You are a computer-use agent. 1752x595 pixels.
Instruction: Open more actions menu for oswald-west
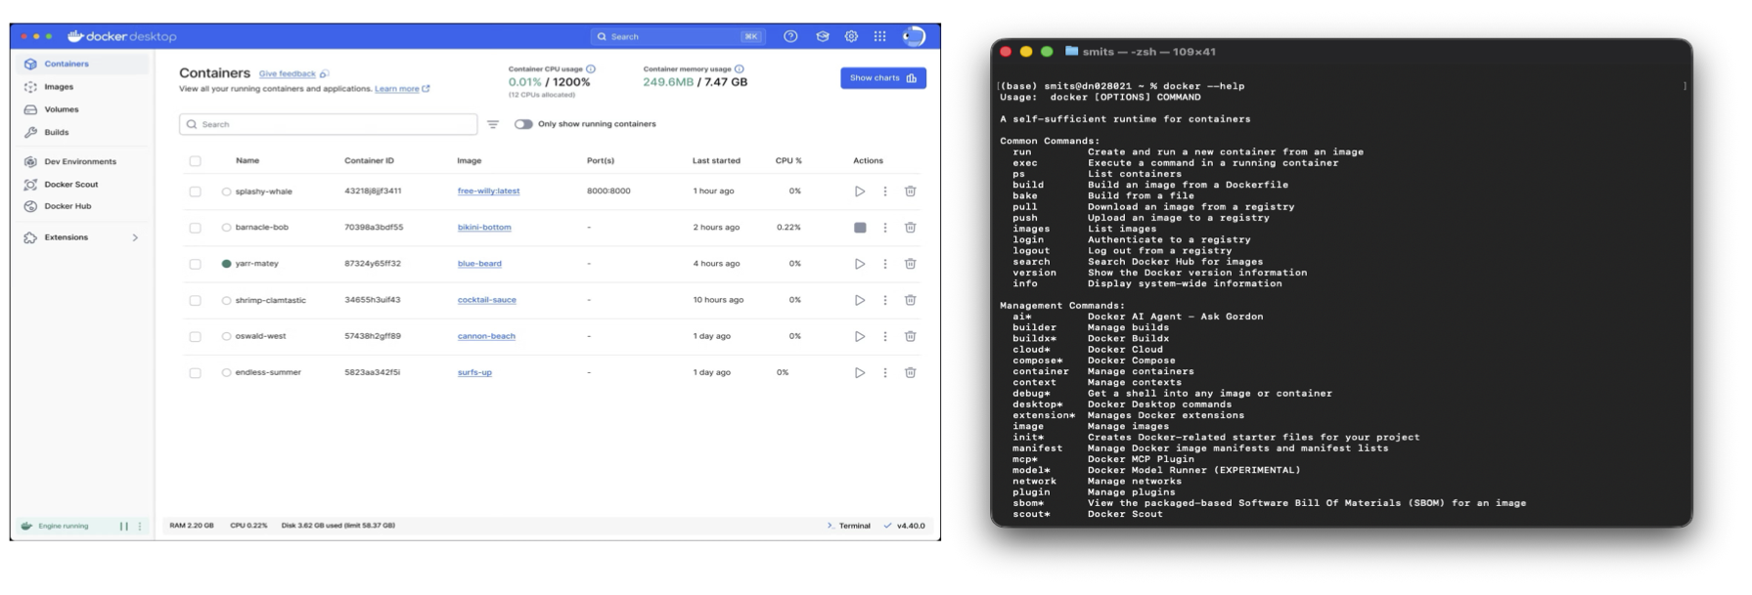(885, 336)
